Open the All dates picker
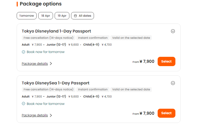The width and height of the screenshot is (212, 124). tap(83, 16)
